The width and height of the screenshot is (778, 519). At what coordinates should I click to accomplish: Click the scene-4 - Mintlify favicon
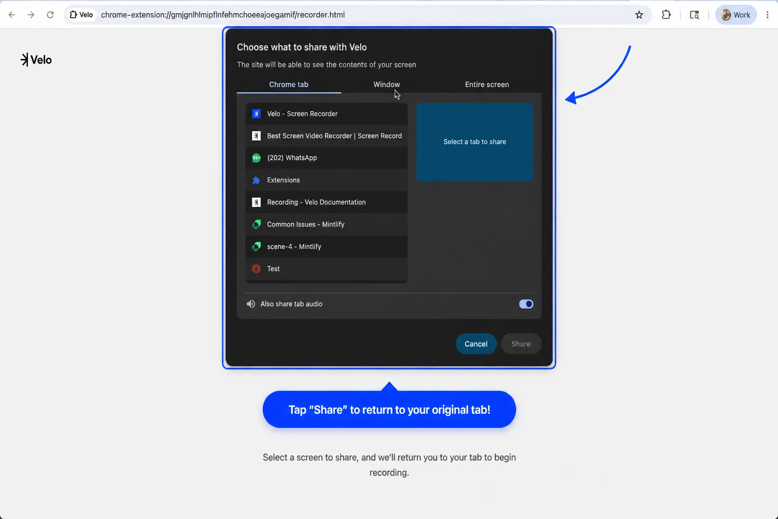point(256,247)
